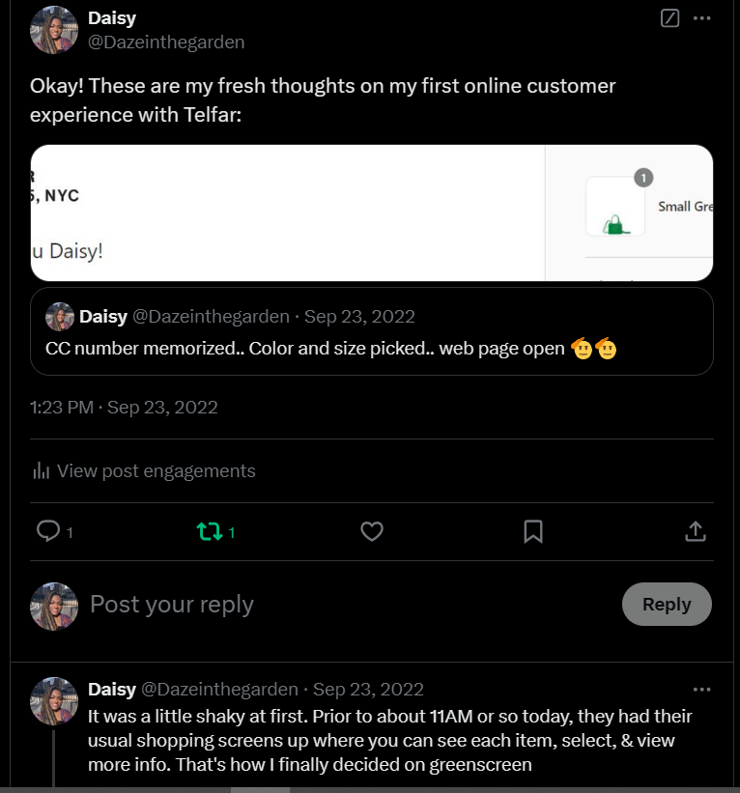Open the share upload icon
740x793 pixels.
pos(696,531)
